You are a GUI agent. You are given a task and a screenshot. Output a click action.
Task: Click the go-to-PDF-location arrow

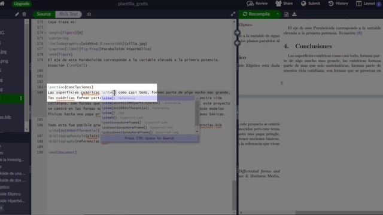pyautogui.click(x=237, y=33)
